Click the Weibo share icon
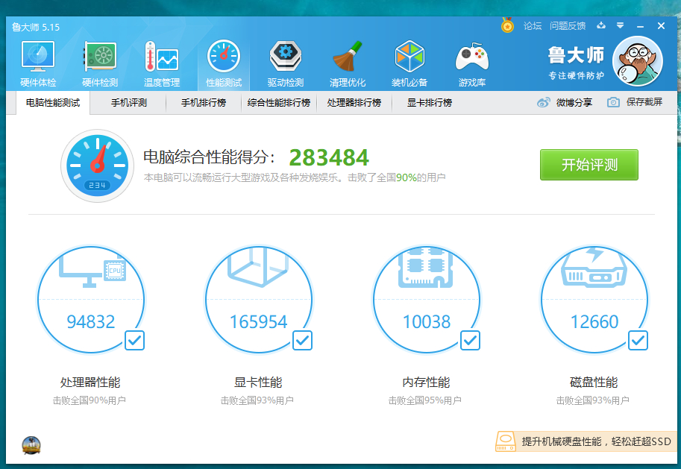Image resolution: width=681 pixels, height=469 pixels. click(x=543, y=102)
